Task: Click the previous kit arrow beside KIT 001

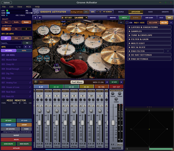Action: tap(35, 18)
